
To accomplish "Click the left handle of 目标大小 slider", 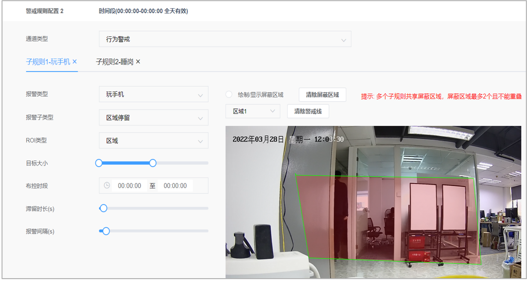I will 99,163.
